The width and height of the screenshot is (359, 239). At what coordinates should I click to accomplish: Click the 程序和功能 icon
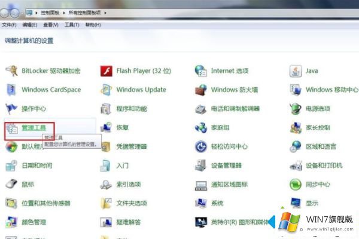coord(107,109)
